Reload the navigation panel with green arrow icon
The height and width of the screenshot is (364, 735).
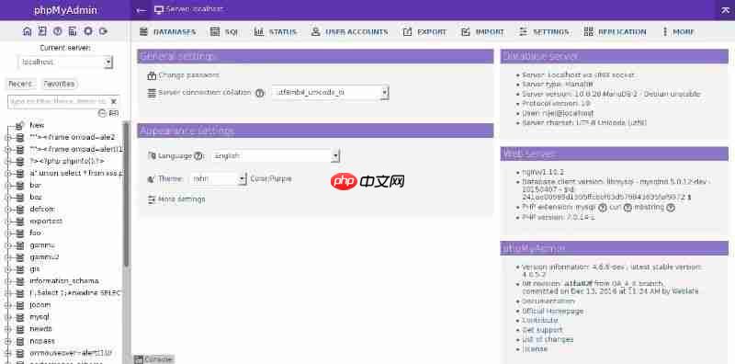[103, 31]
